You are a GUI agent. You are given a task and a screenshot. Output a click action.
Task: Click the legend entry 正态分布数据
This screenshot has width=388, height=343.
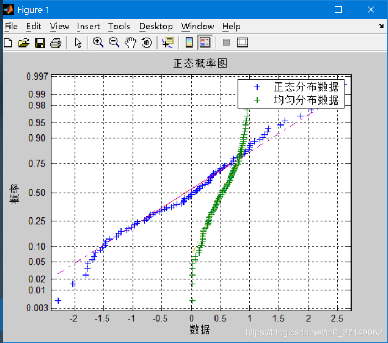[x=306, y=87]
